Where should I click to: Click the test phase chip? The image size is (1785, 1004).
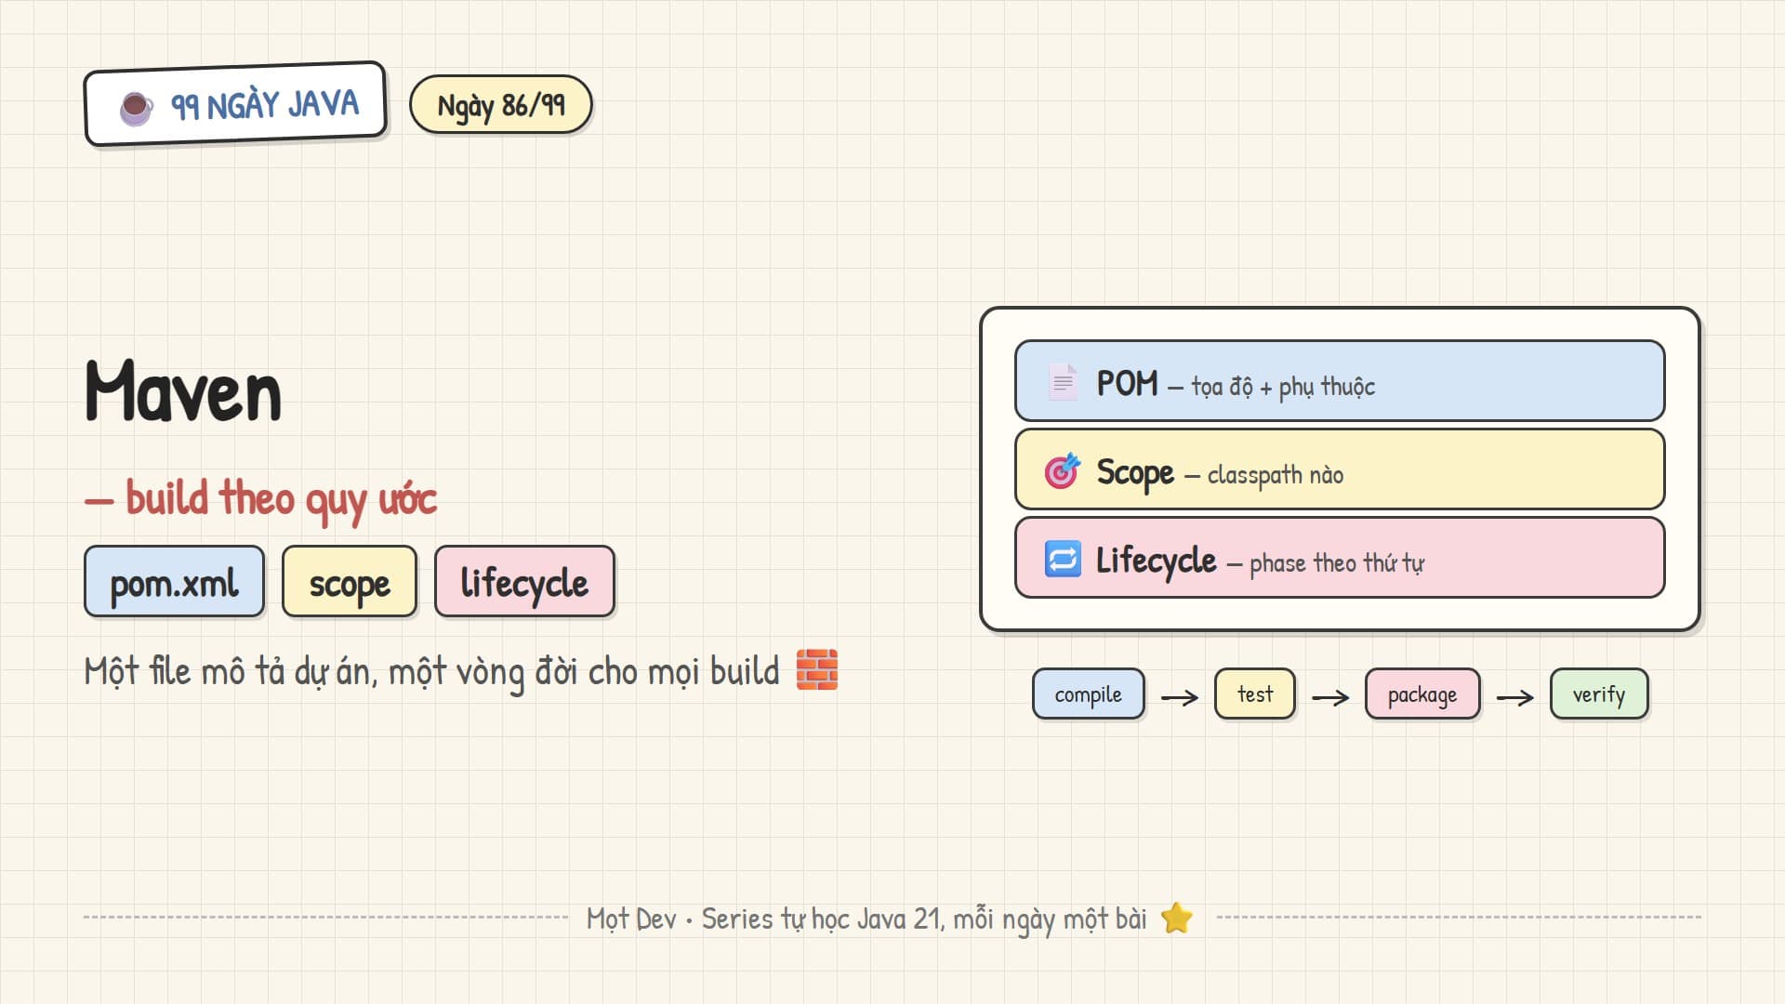pyautogui.click(x=1255, y=694)
